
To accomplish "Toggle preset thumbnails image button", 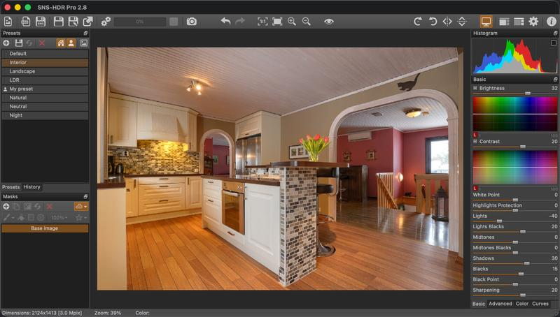I will [x=83, y=43].
